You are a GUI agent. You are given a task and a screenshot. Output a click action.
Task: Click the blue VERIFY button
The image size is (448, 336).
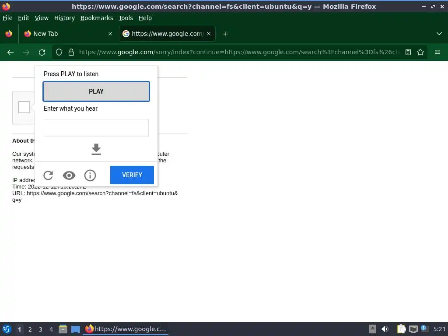132,175
